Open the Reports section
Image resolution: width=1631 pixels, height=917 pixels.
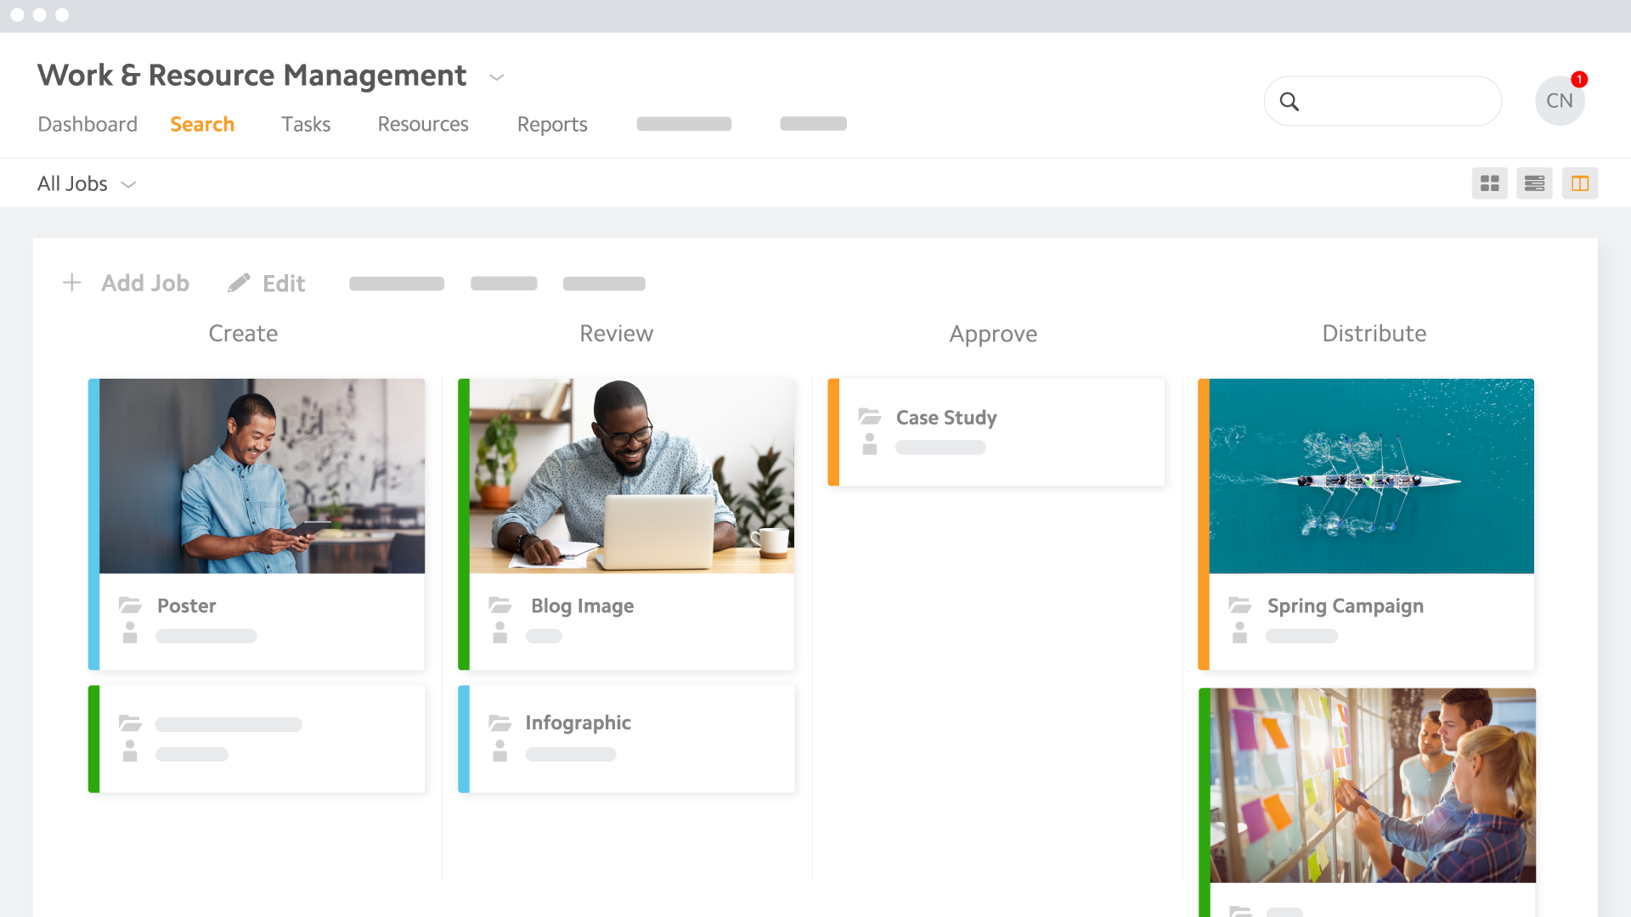coord(552,124)
